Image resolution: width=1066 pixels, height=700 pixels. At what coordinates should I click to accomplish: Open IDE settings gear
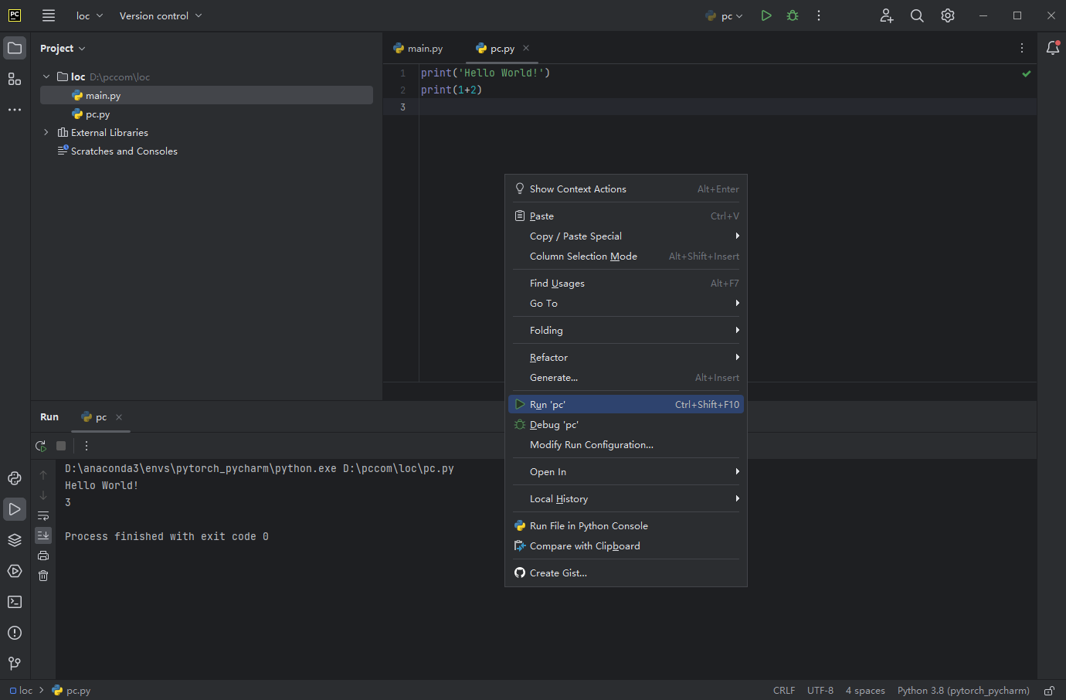948,15
